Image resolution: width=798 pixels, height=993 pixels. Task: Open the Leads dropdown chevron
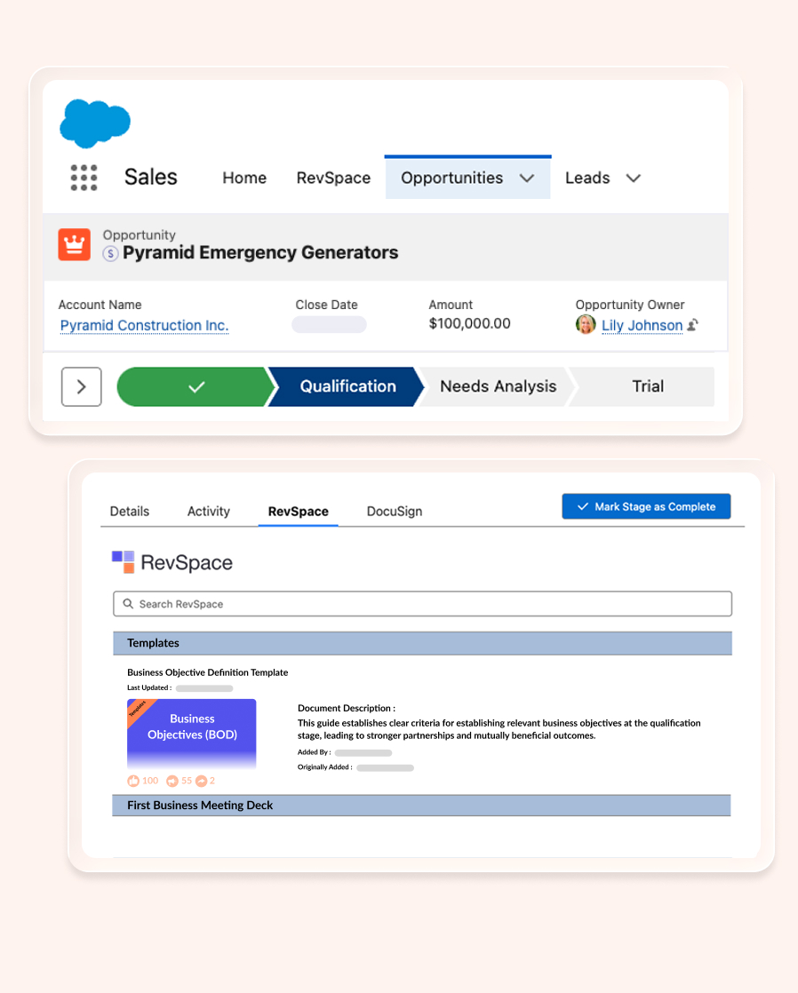634,178
